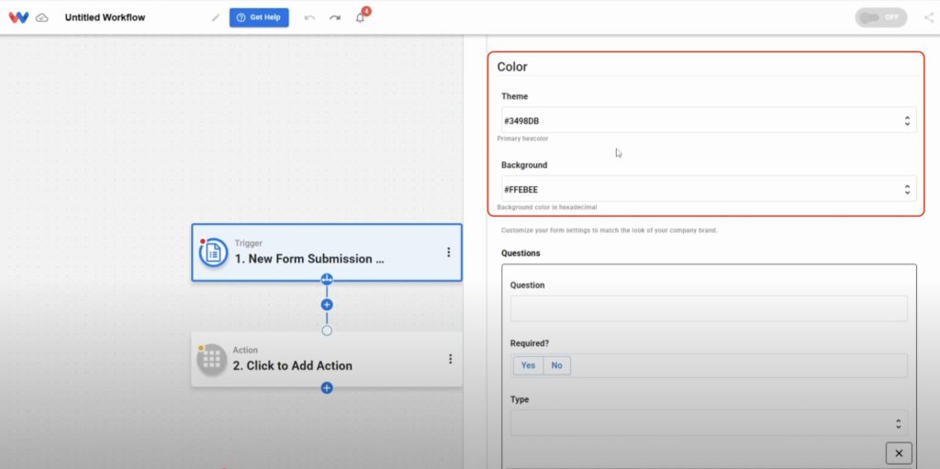Click the form icon in Trigger step
Image resolution: width=940 pixels, height=469 pixels.
pos(213,252)
